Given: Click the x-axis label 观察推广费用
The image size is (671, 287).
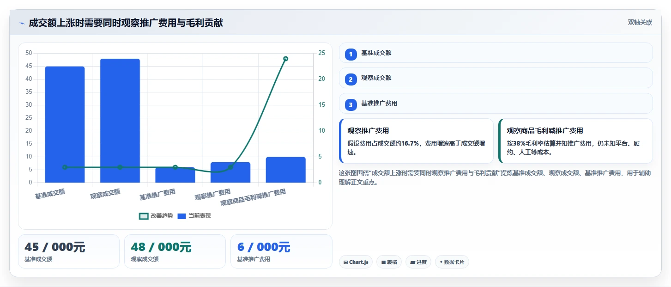Looking at the screenshot, I should coord(212,195).
